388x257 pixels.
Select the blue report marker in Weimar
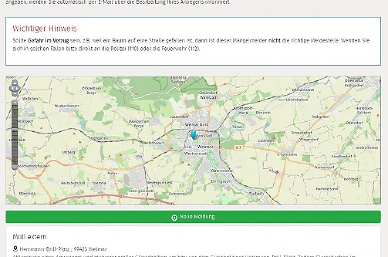[193, 134]
